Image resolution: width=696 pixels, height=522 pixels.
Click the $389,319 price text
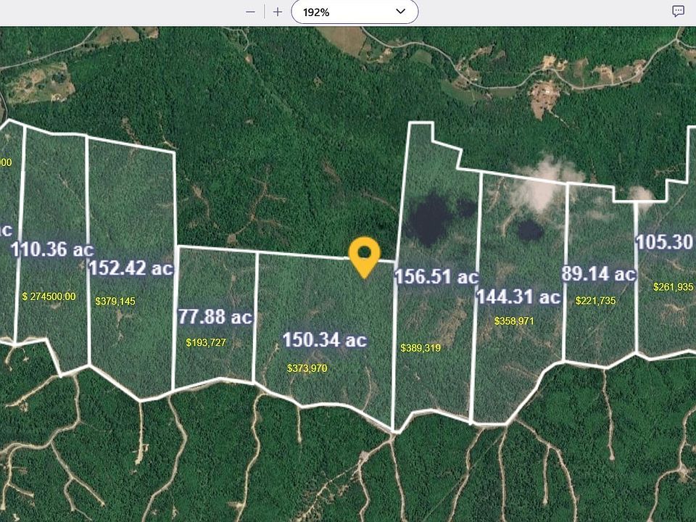click(x=420, y=347)
